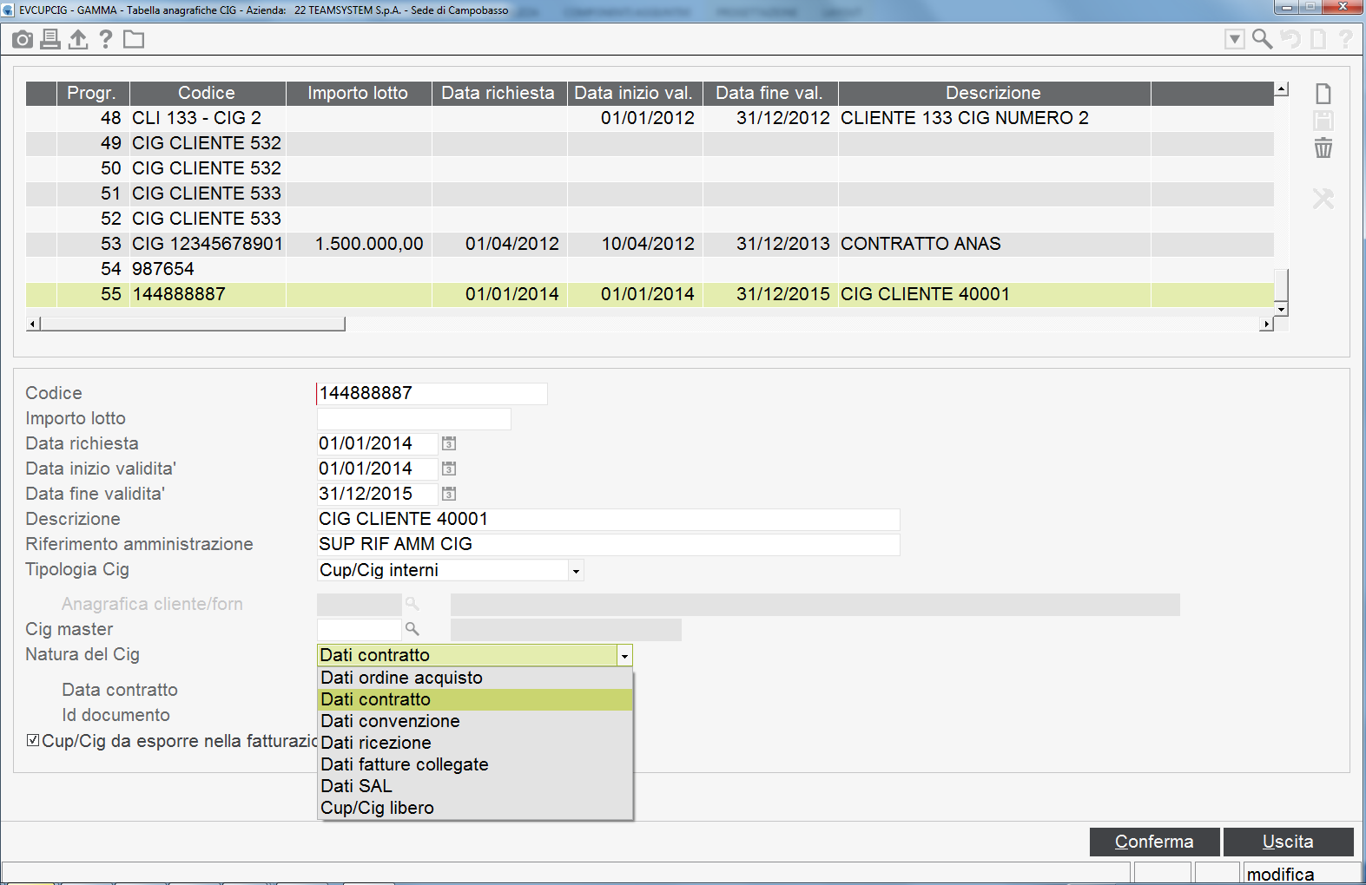
Task: Click lookup magnifier for Cig master
Action: coord(412,629)
